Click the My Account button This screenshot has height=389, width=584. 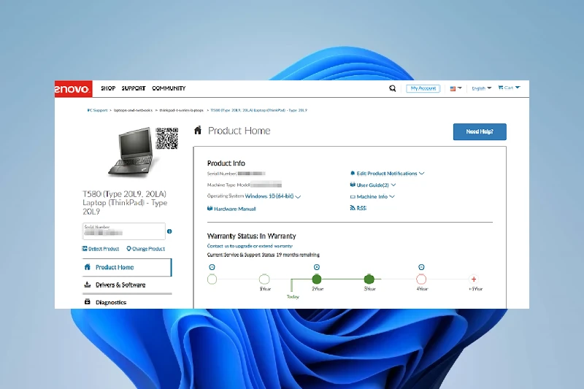coord(423,88)
